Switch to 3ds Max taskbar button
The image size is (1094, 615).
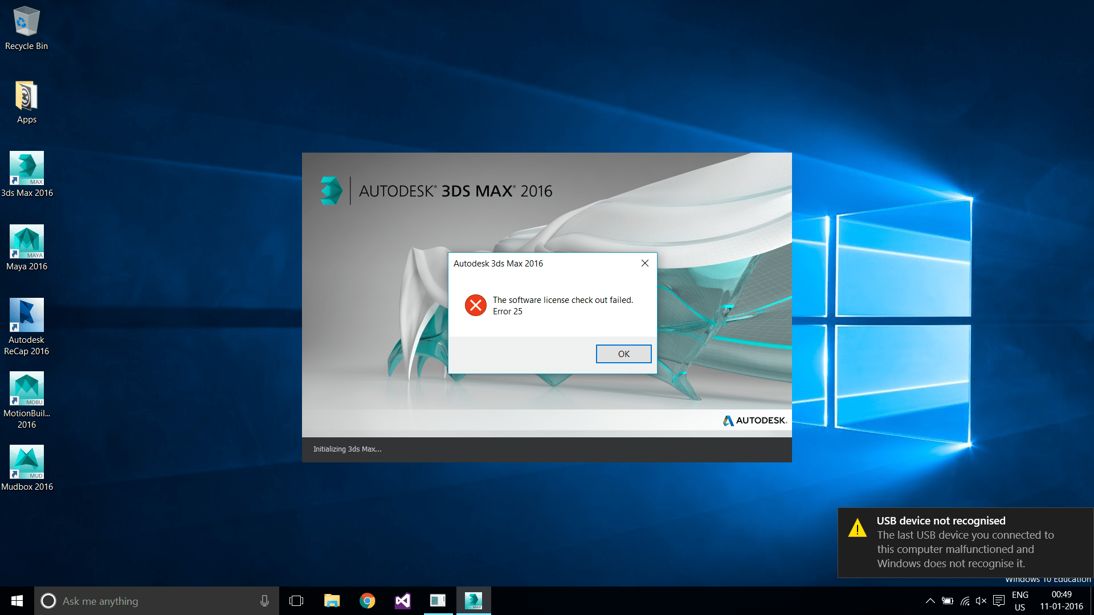click(x=473, y=601)
